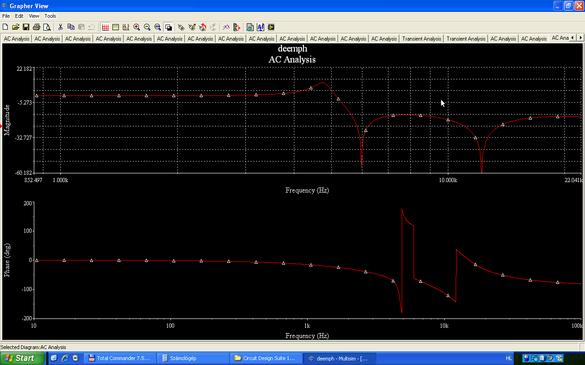
Task: Select the 'deemph - Multisim' taskbar button
Action: 340,358
